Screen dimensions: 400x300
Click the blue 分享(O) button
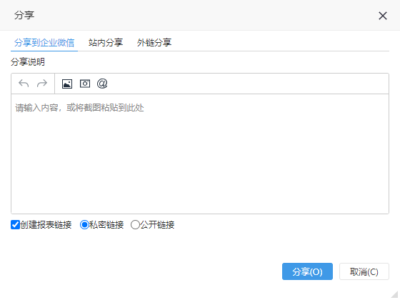click(307, 271)
